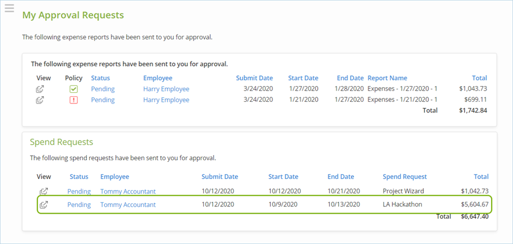Sort expense reports by Report Name column

(387, 78)
